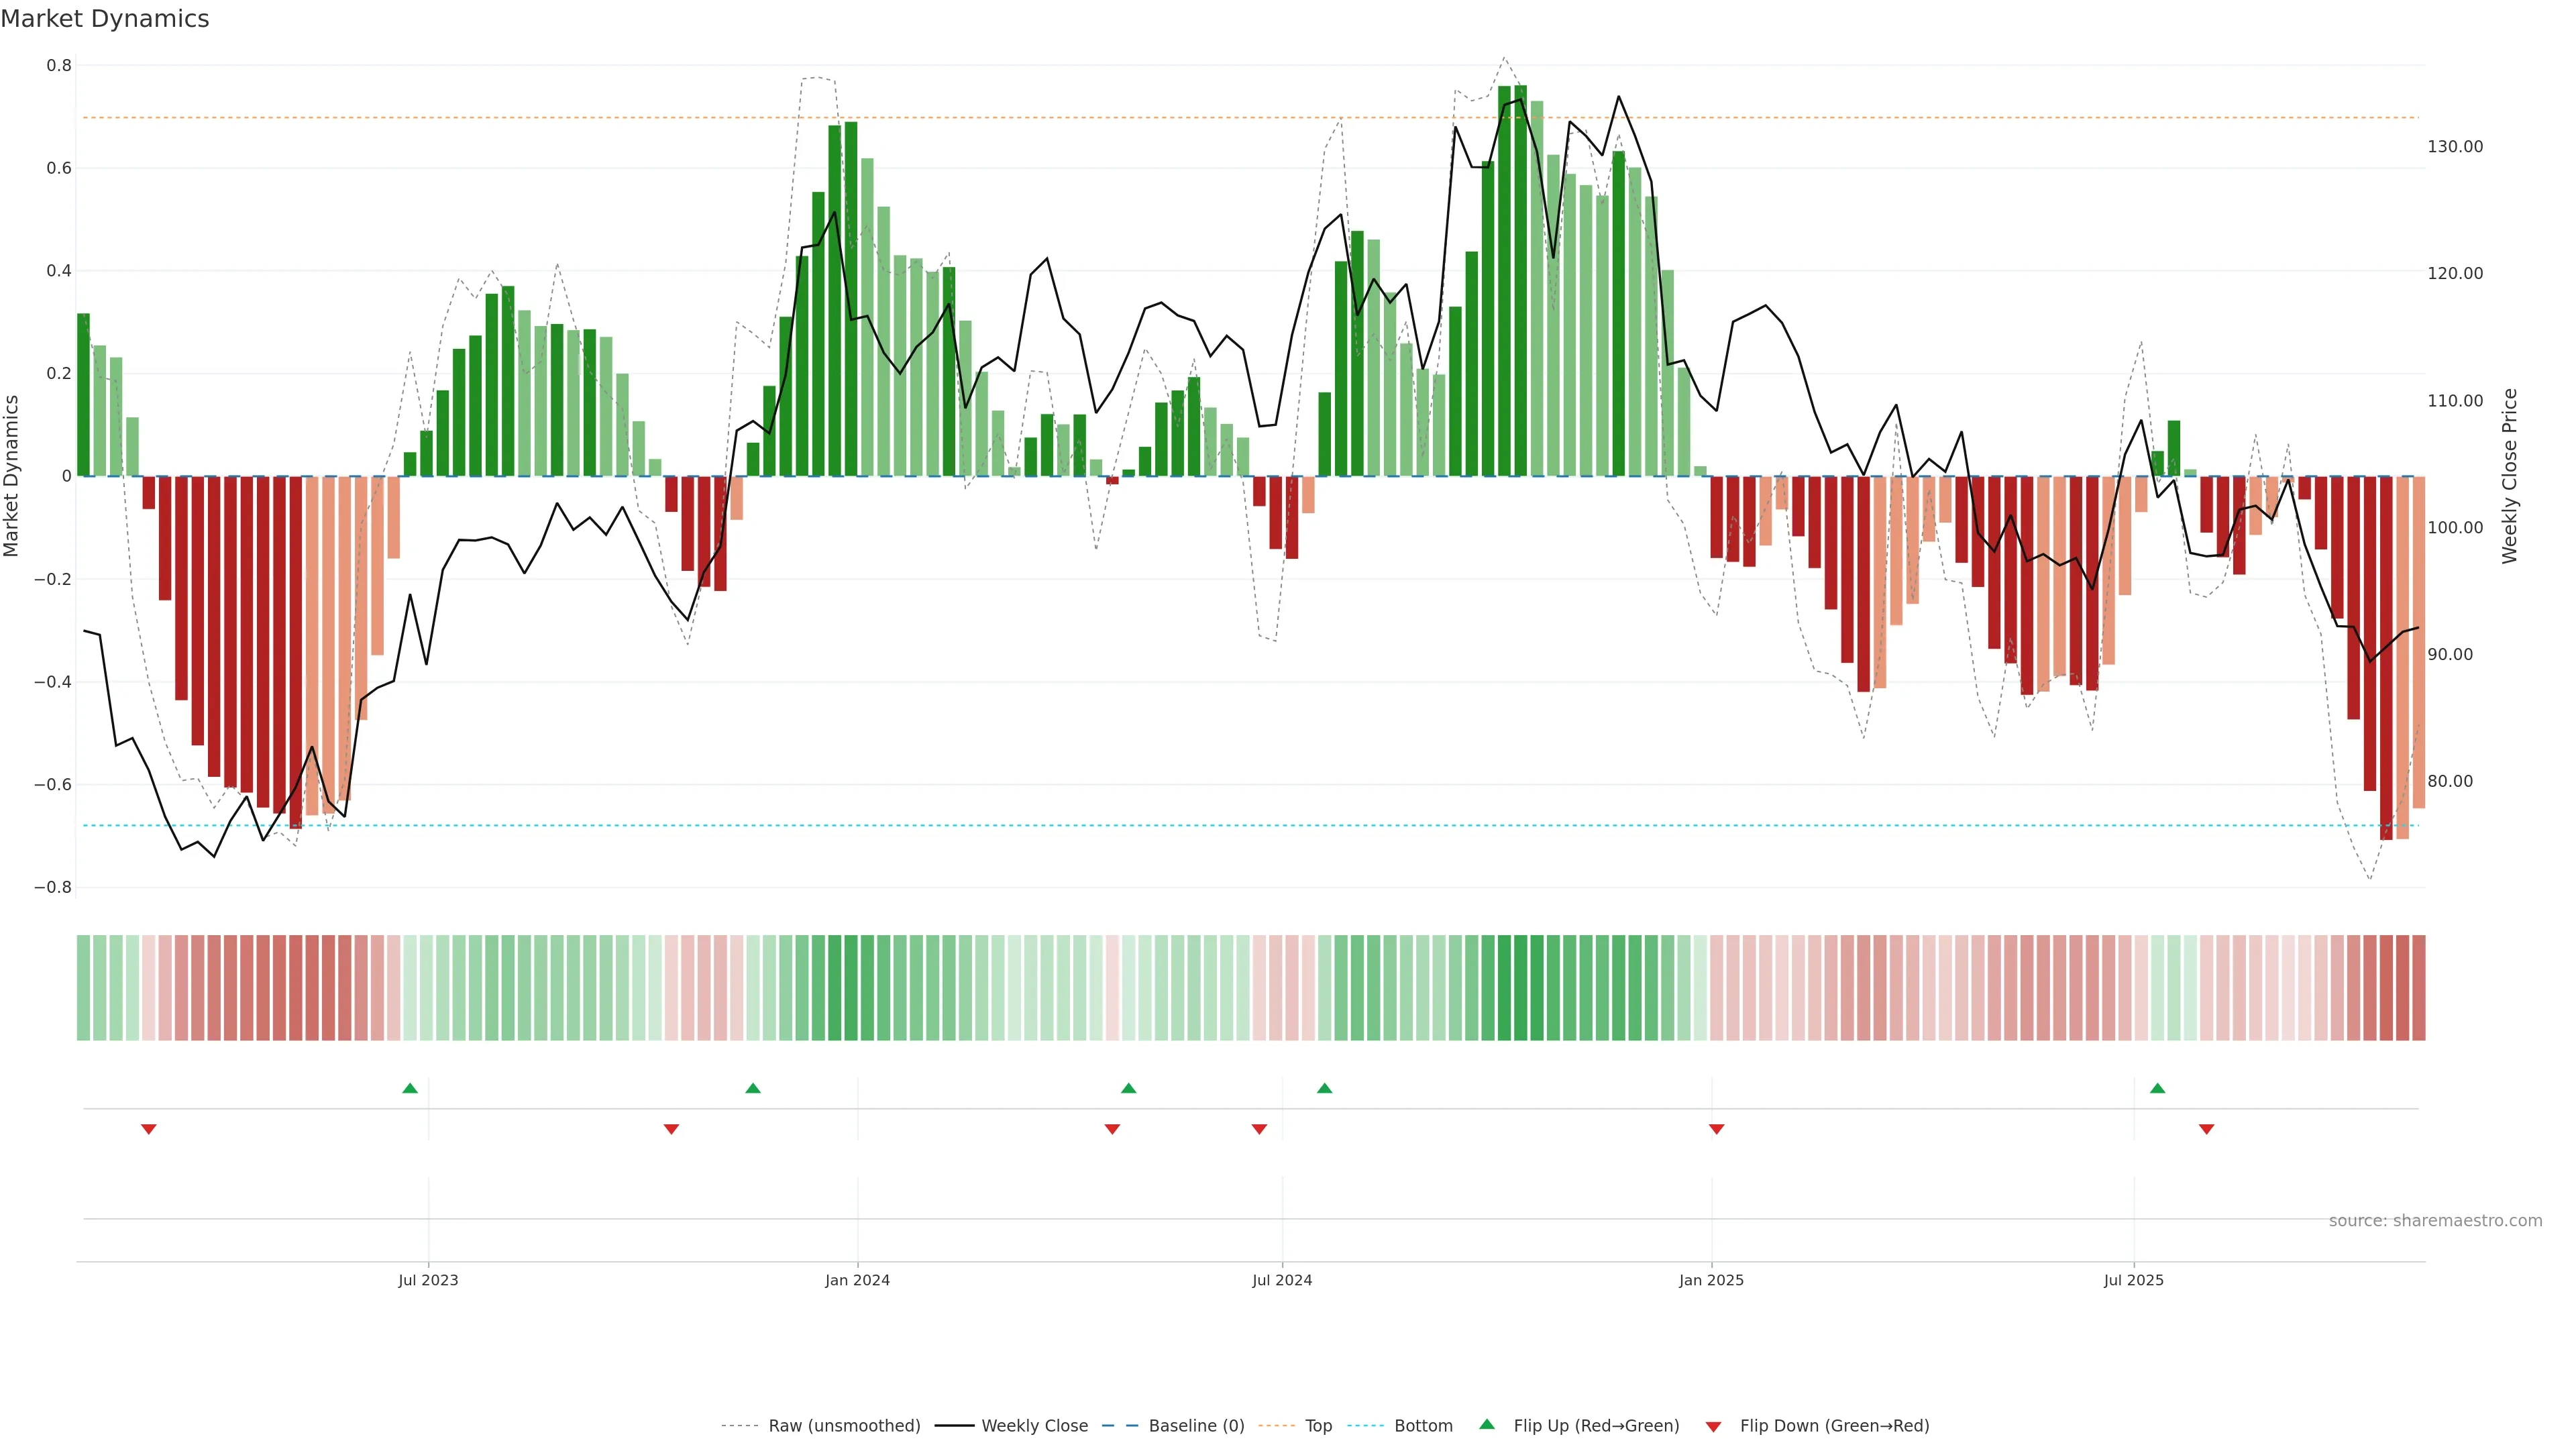Image resolution: width=2576 pixels, height=1449 pixels.
Task: Click the Weekly Close Price axis title
Action: (2509, 476)
